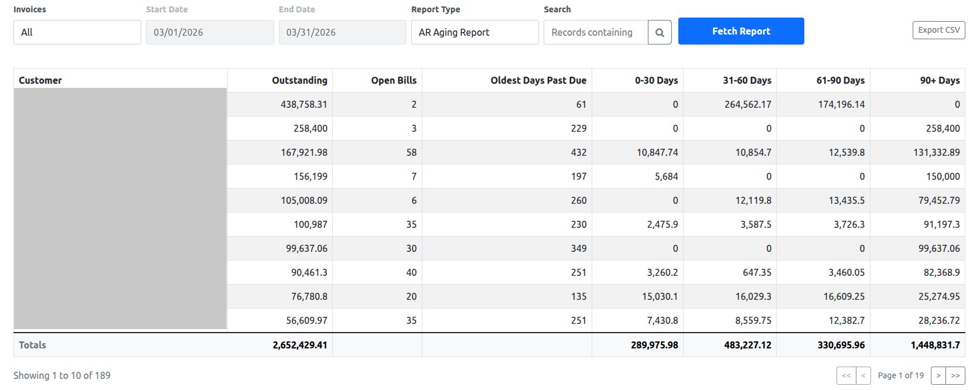Select the outstanding value 100,987
Viewport: 973px width, 390px height.
click(310, 224)
